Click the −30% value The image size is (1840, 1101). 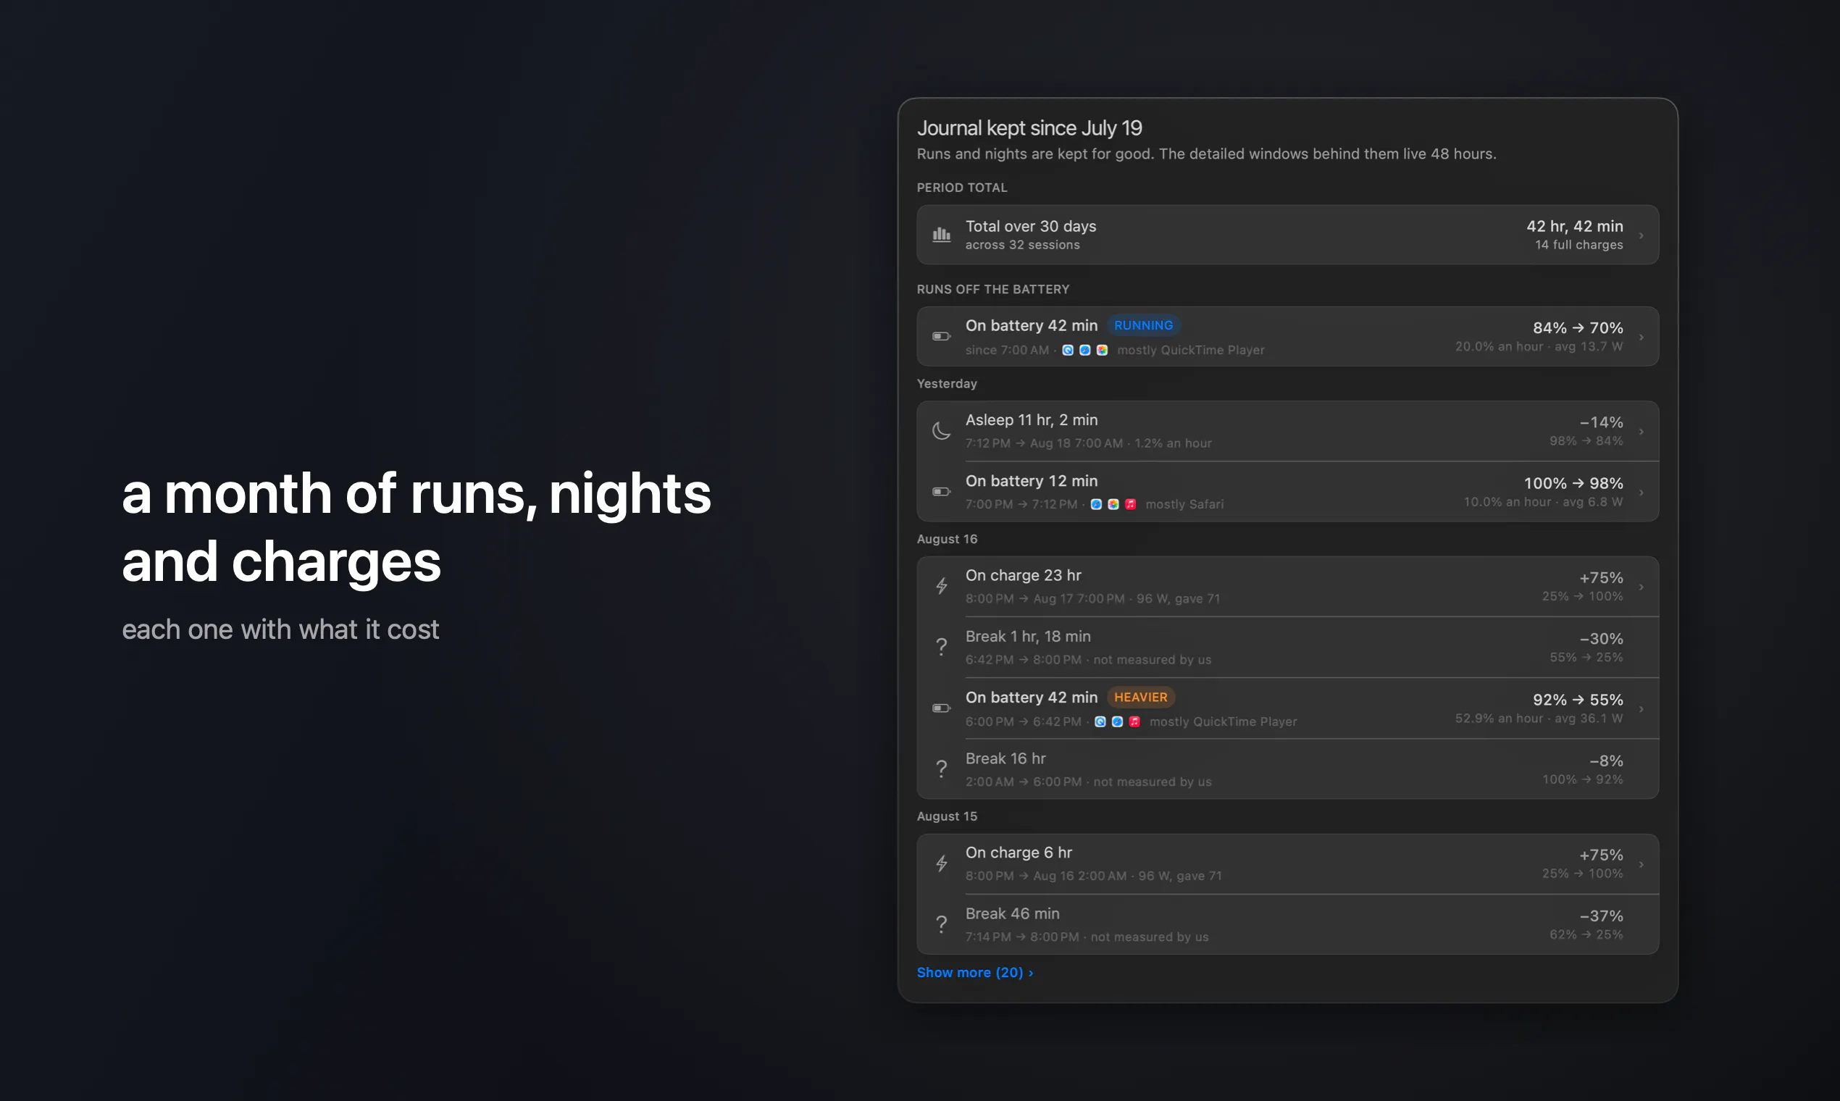click(1601, 639)
